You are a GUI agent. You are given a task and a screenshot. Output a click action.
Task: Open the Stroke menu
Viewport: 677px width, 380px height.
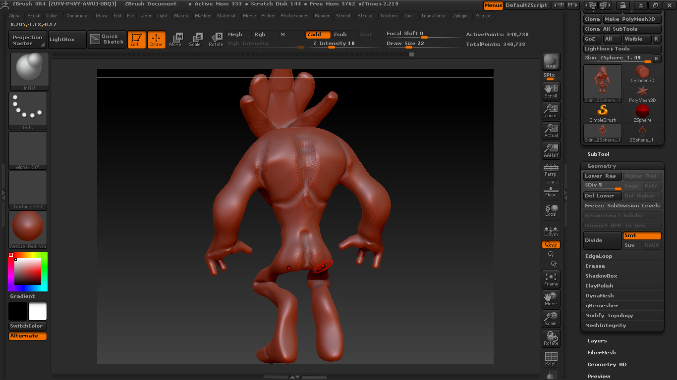tap(365, 16)
